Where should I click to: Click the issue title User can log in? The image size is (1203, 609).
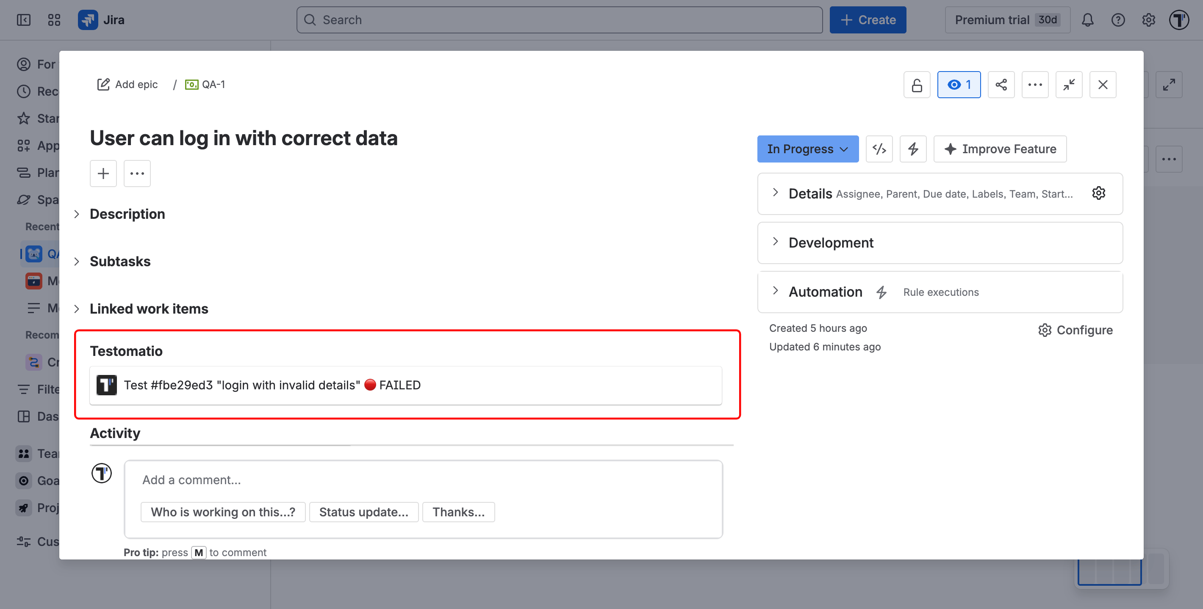(x=244, y=138)
